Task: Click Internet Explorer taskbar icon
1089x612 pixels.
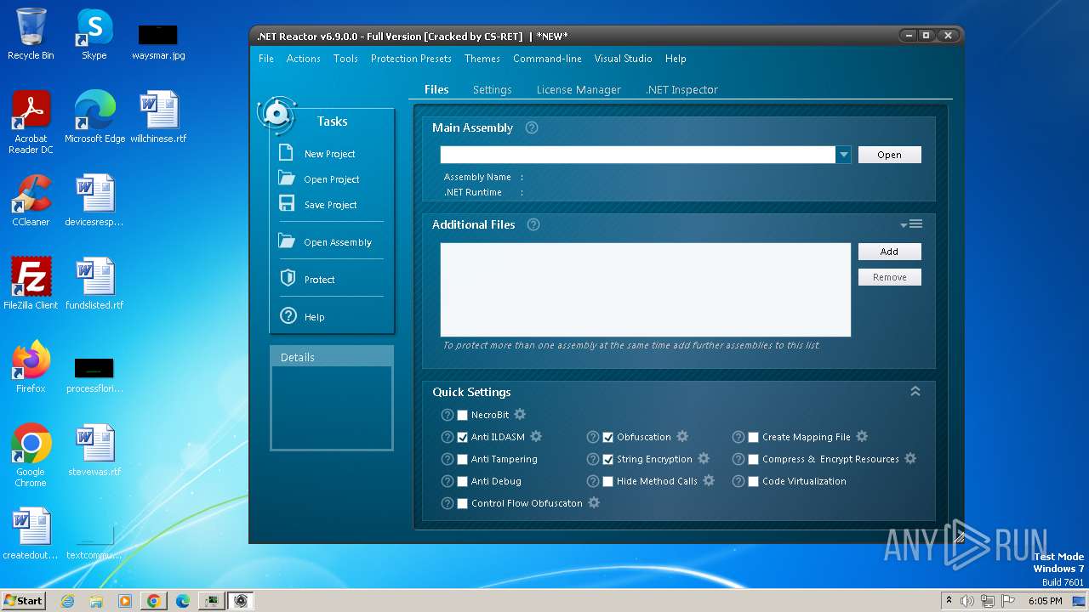Action: point(68,601)
